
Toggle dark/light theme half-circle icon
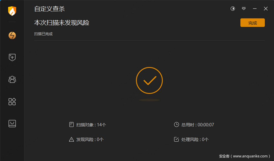(233, 8)
